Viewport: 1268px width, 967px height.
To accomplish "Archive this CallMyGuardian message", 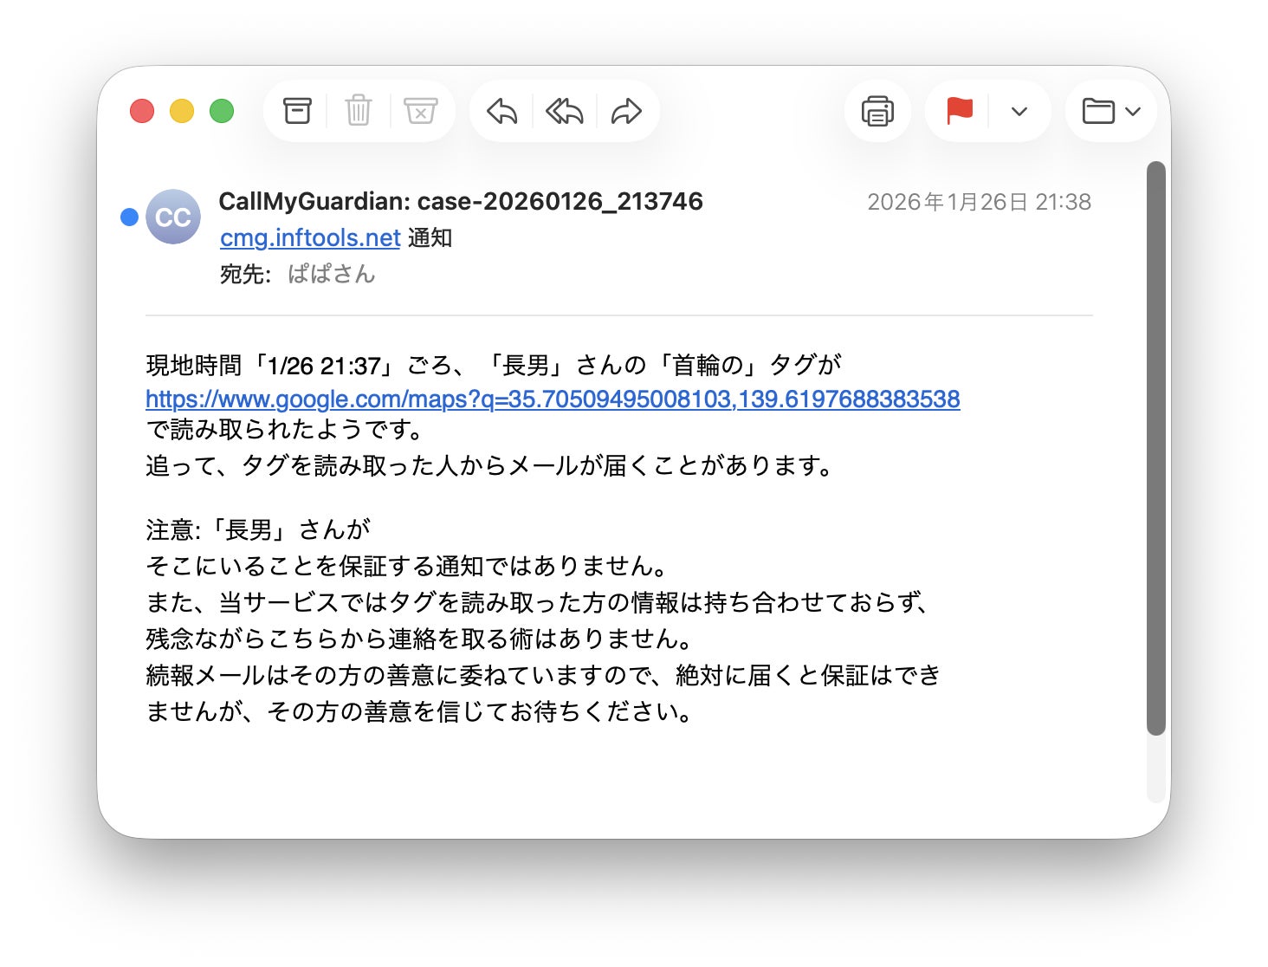I will tap(297, 111).
